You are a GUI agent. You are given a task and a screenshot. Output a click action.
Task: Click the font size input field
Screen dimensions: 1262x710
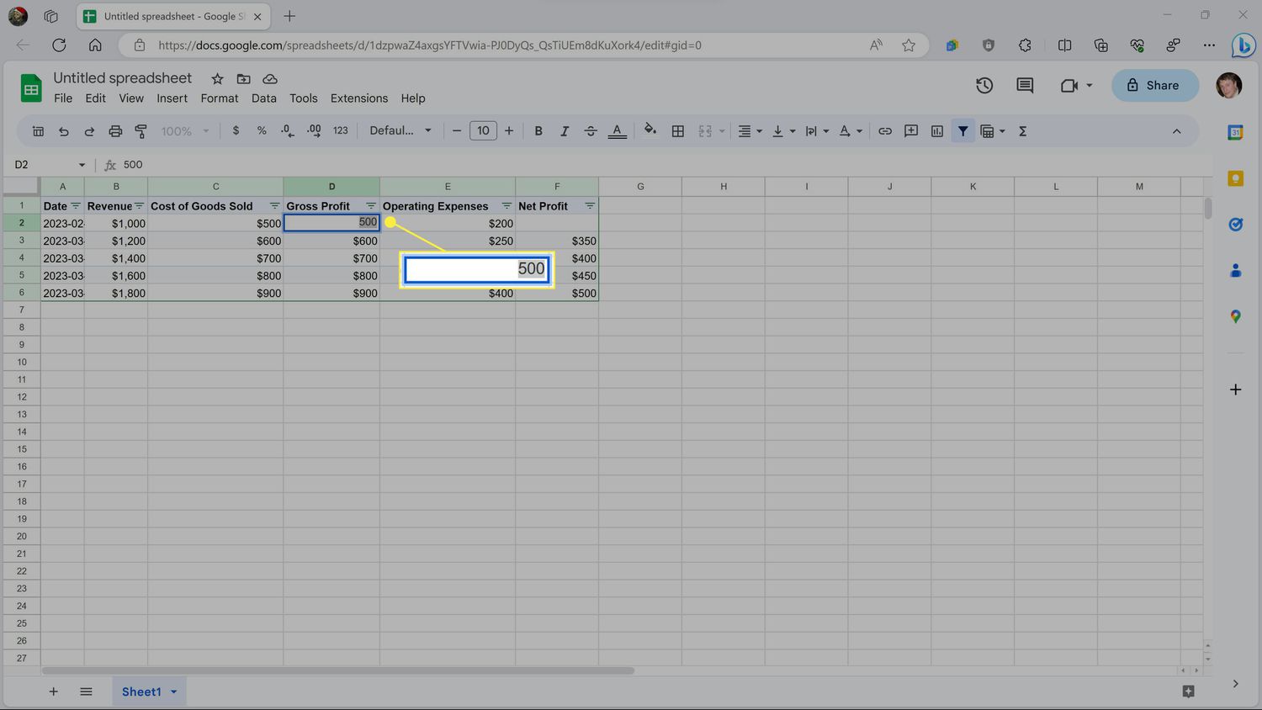pyautogui.click(x=483, y=131)
